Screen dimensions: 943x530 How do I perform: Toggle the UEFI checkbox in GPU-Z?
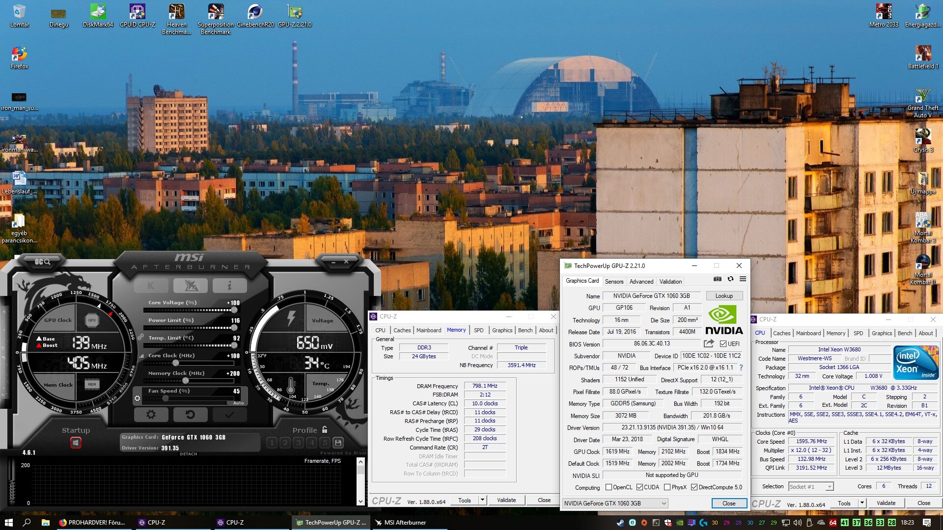723,344
